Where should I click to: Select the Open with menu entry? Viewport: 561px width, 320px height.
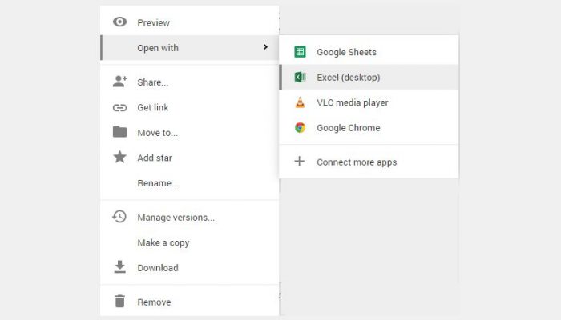(190, 48)
